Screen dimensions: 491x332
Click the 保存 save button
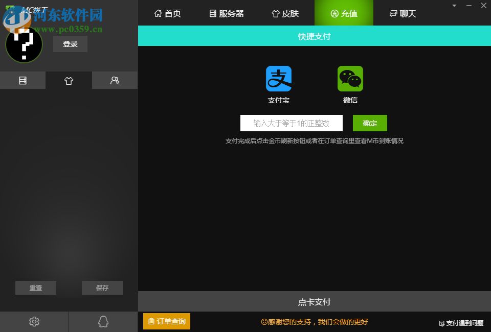[x=102, y=288]
